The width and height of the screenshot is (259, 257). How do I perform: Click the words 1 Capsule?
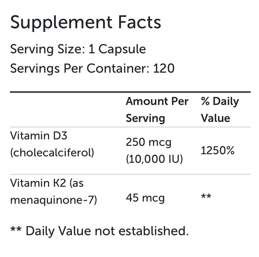[x=117, y=50]
